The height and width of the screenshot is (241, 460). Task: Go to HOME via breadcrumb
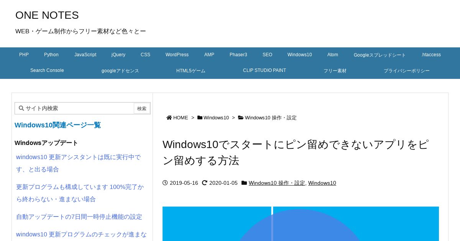coord(181,118)
